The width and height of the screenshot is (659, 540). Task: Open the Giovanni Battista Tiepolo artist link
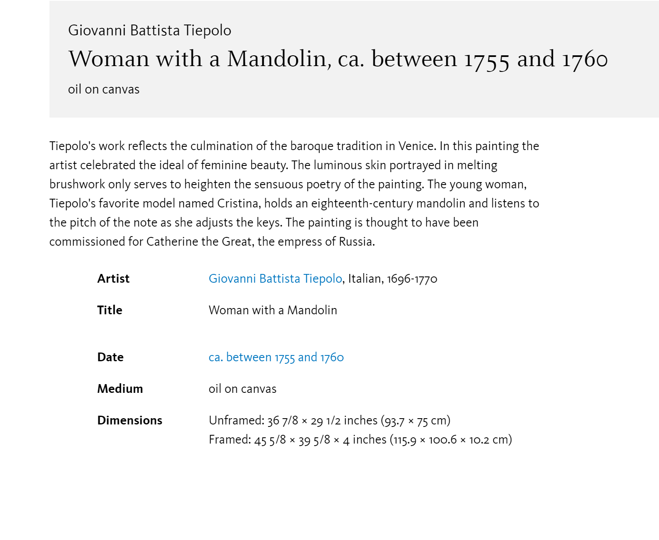275,279
